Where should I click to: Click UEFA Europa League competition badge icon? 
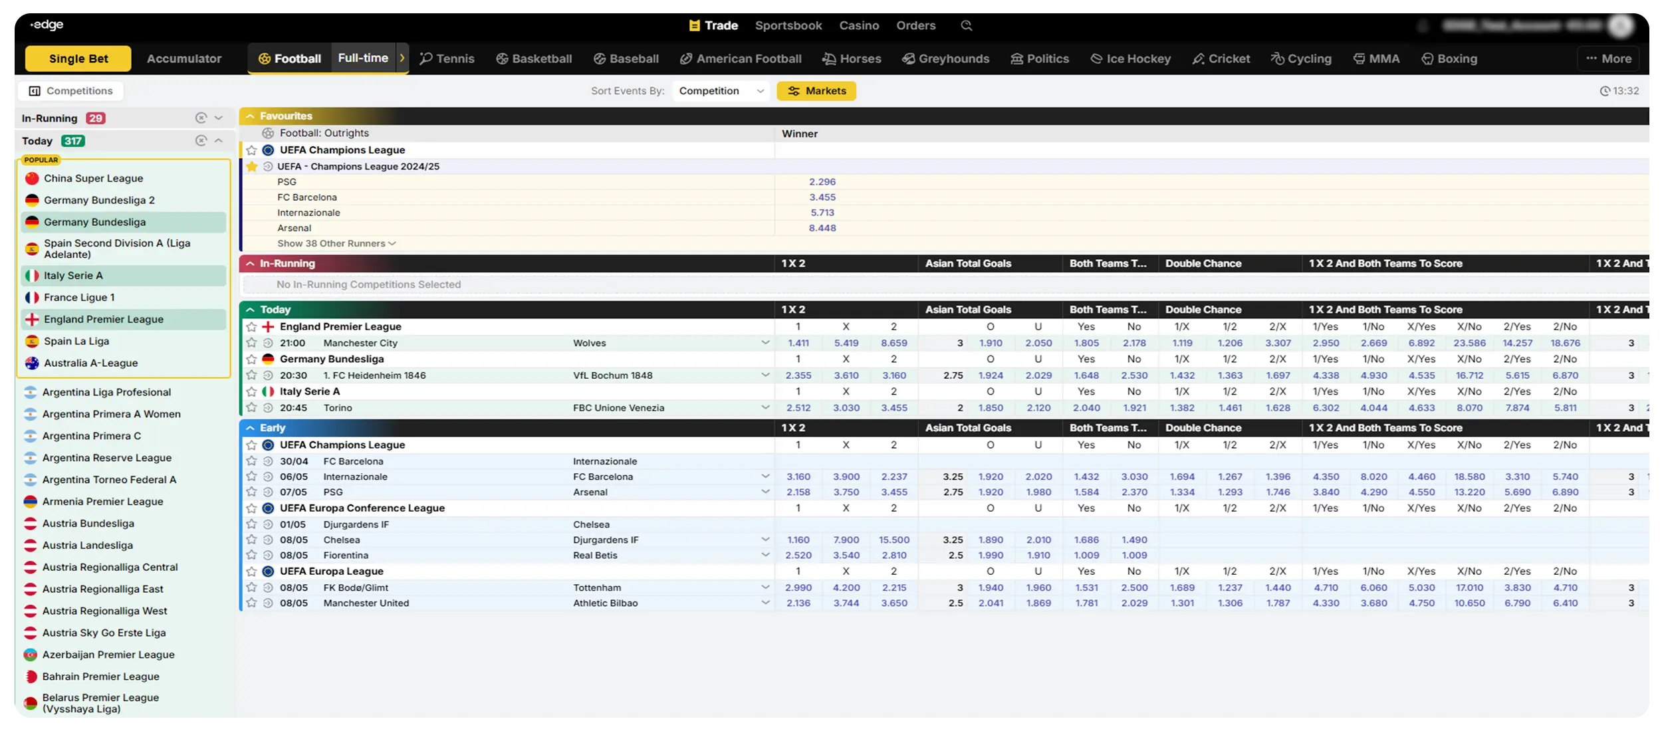pos(268,571)
